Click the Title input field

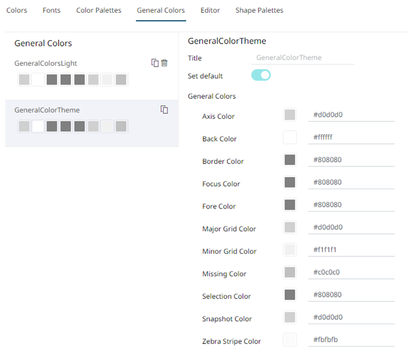(304, 58)
